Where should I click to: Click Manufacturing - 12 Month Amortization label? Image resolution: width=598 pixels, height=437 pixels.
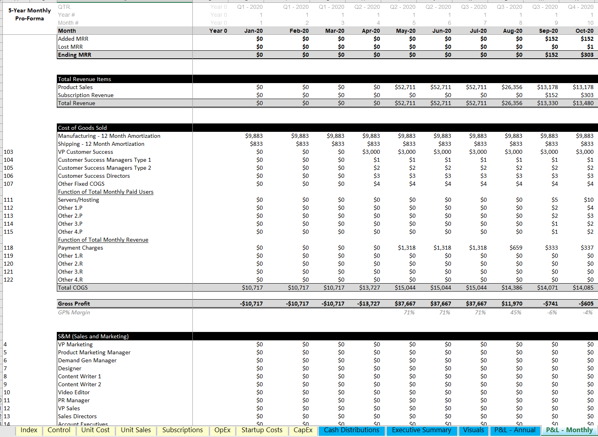[x=109, y=136]
